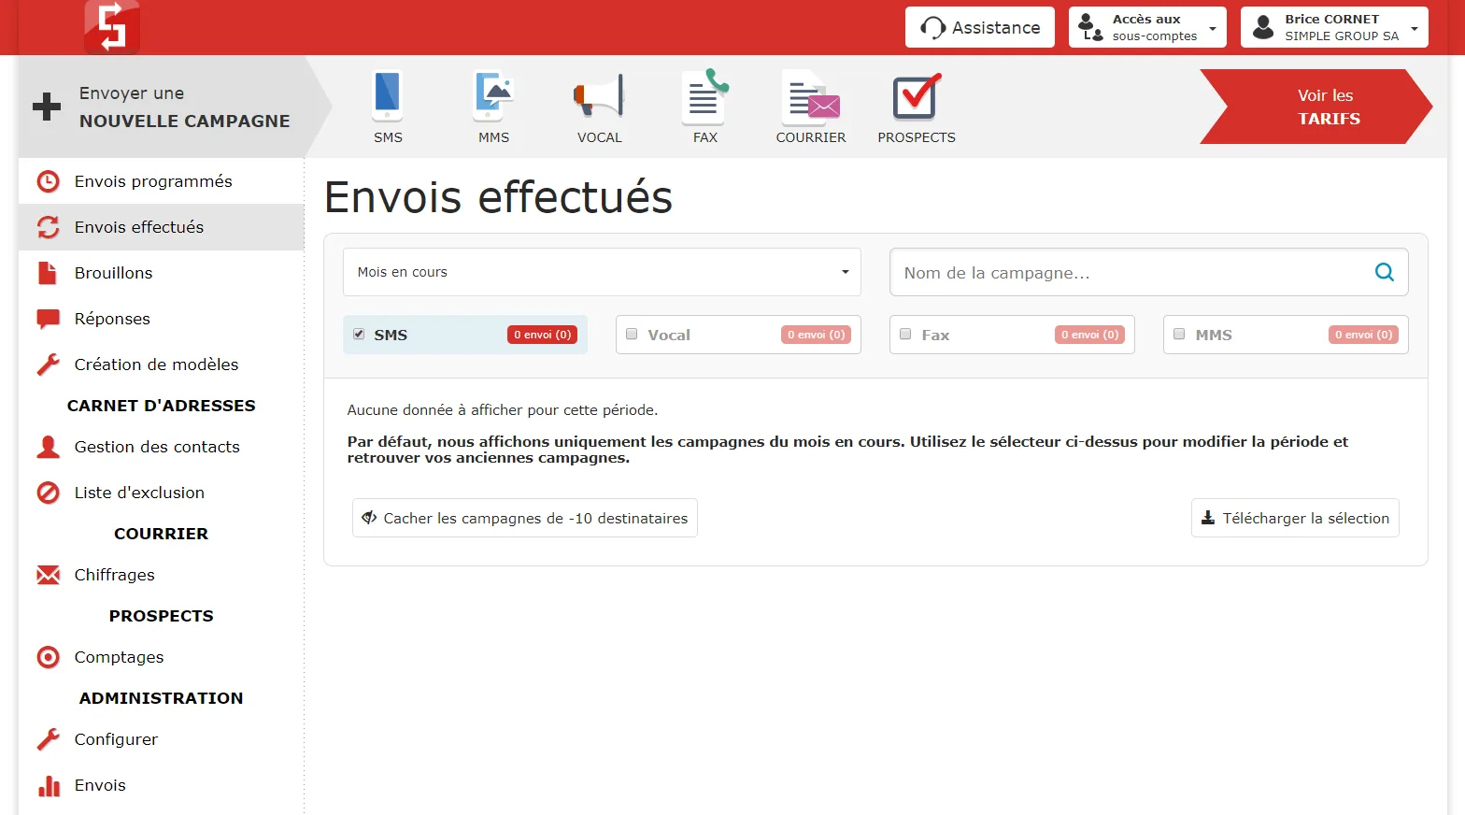Click Cacher les campagnes de -10 destinataires
1465x815 pixels.
pos(525,518)
